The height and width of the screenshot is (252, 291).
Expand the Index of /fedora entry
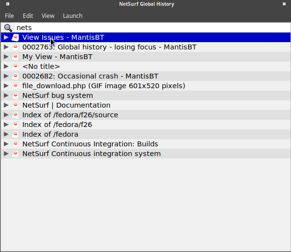coord(6,134)
